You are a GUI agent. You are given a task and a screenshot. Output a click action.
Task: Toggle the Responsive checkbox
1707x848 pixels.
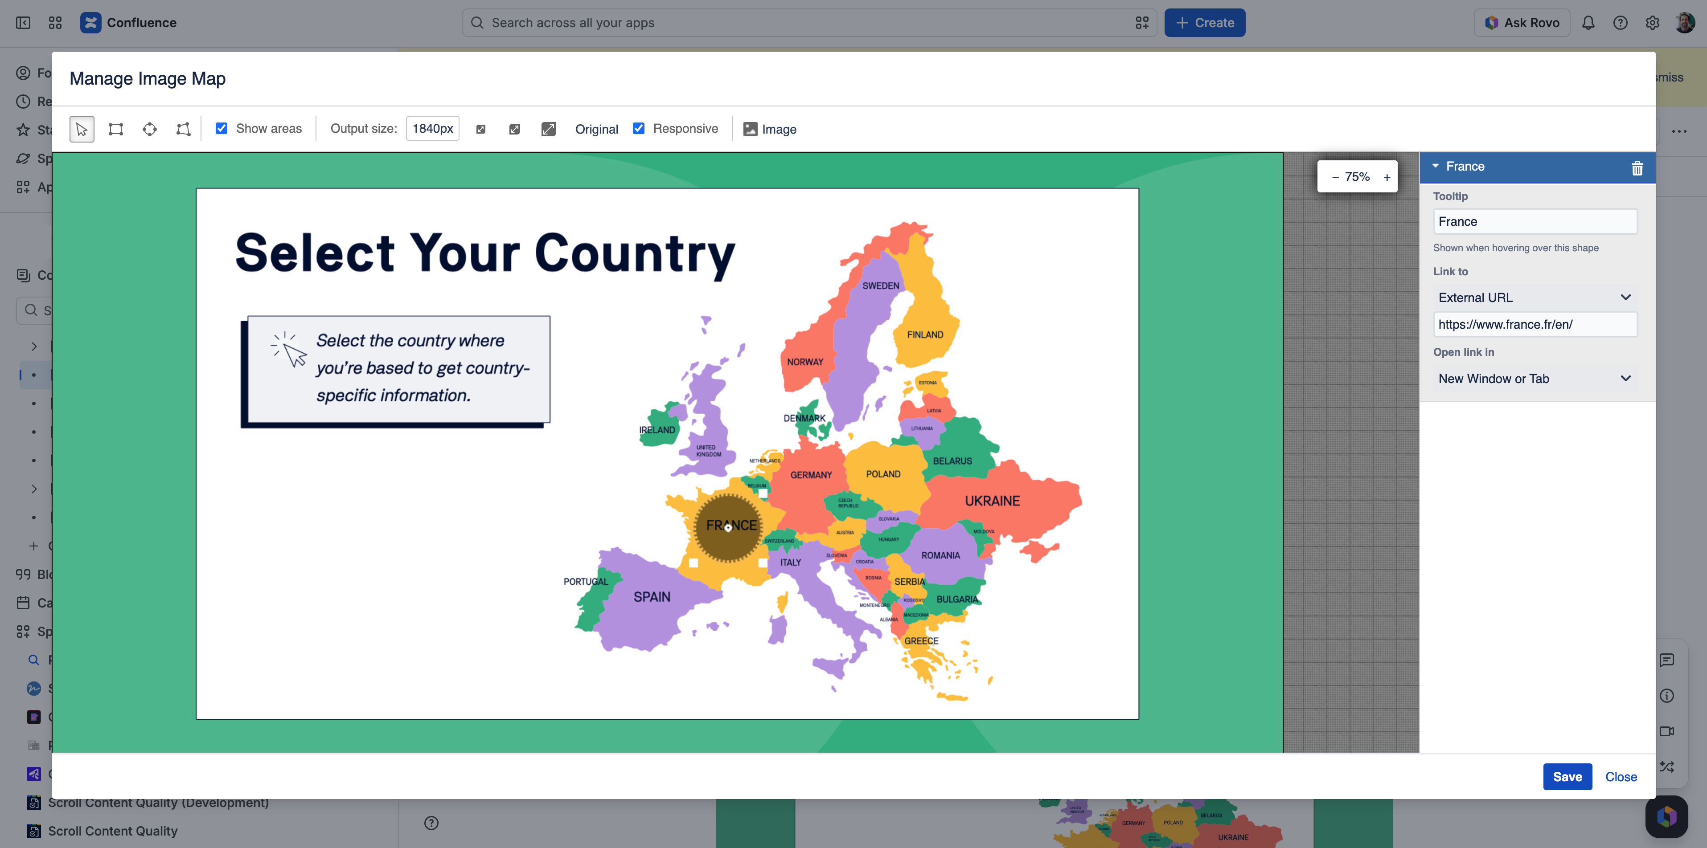[638, 128]
